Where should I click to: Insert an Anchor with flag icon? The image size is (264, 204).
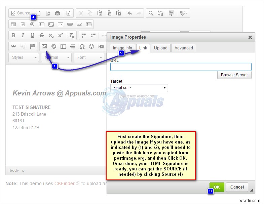click(x=32, y=46)
